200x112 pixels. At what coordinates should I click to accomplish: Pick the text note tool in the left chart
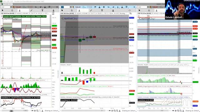coord(42,10)
